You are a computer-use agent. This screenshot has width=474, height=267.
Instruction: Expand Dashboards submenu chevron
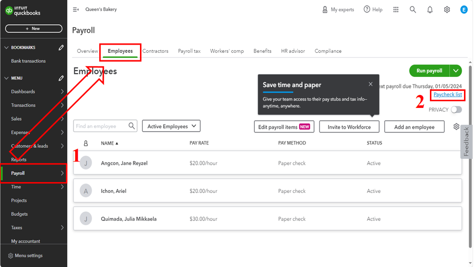(62, 91)
